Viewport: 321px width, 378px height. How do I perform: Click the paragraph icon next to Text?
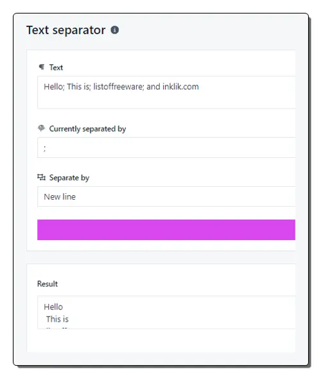point(42,67)
